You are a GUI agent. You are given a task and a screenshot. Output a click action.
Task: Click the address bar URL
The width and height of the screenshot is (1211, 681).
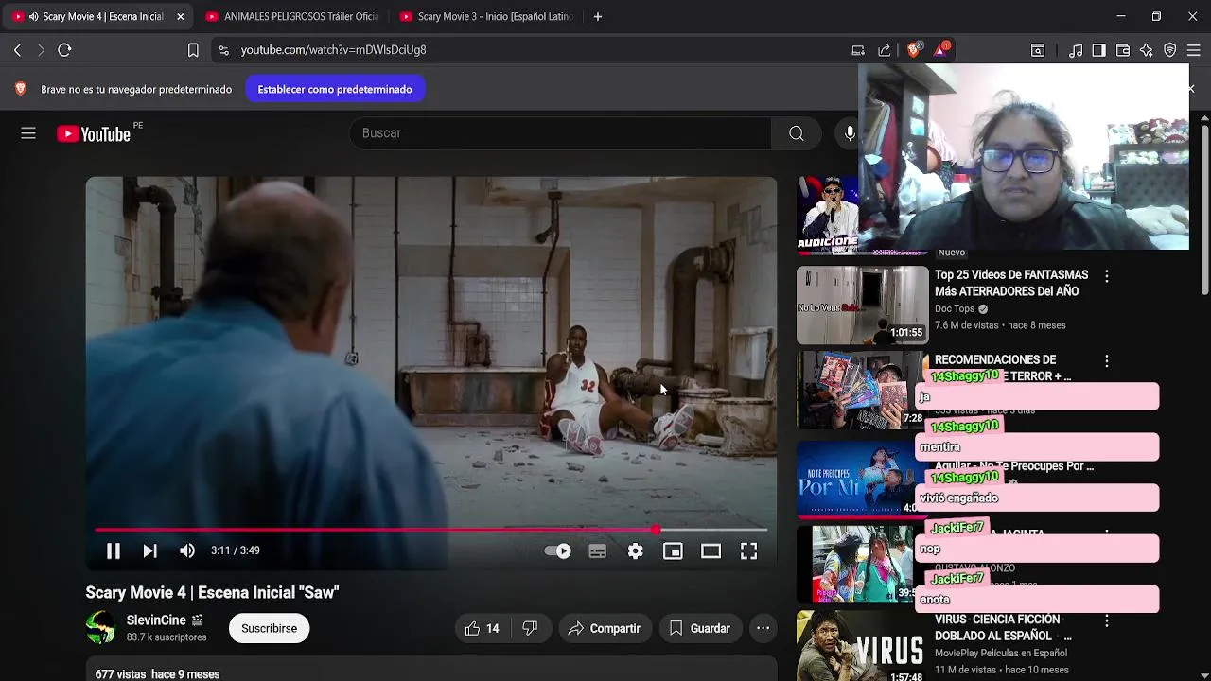pyautogui.click(x=333, y=50)
